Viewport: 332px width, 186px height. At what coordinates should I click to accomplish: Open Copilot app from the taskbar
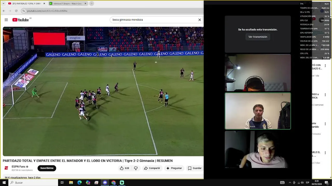(88, 183)
